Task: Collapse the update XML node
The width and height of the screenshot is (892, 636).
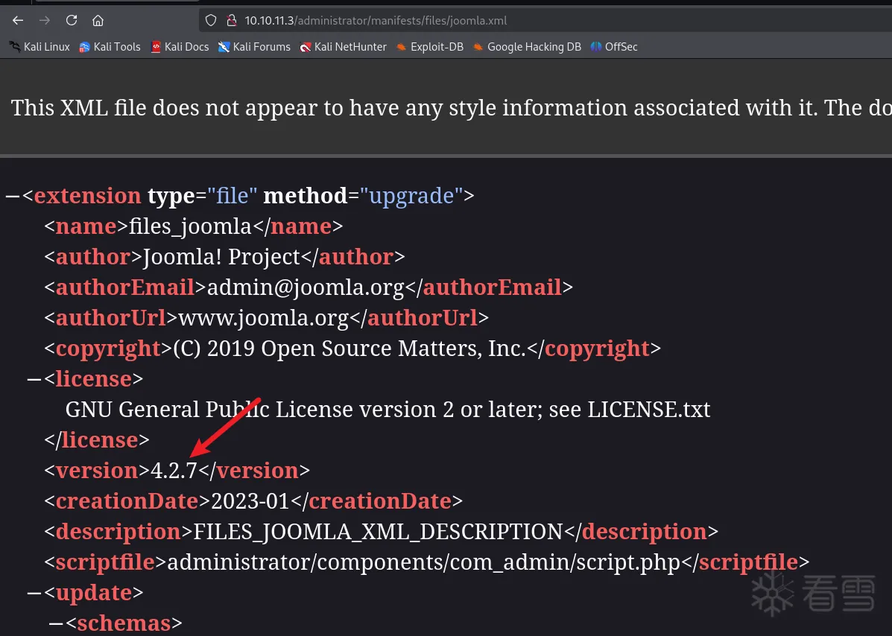Action: click(34, 593)
